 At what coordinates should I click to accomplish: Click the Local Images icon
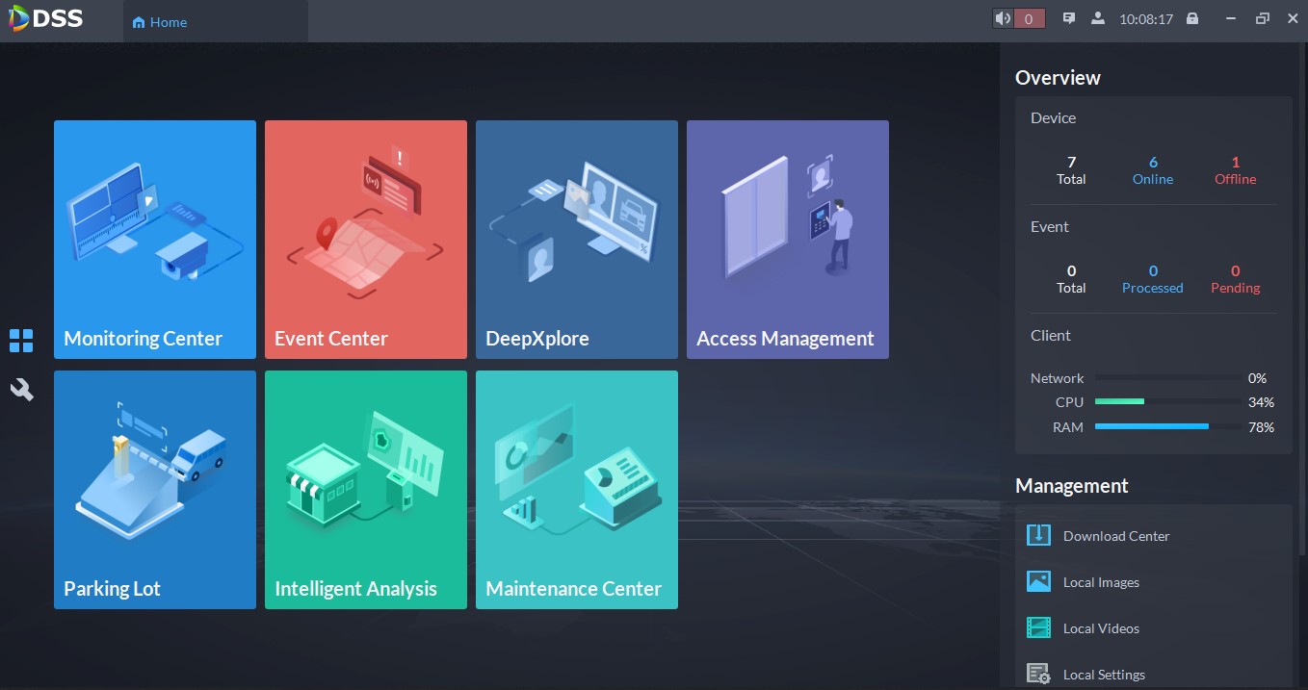[x=1038, y=581]
